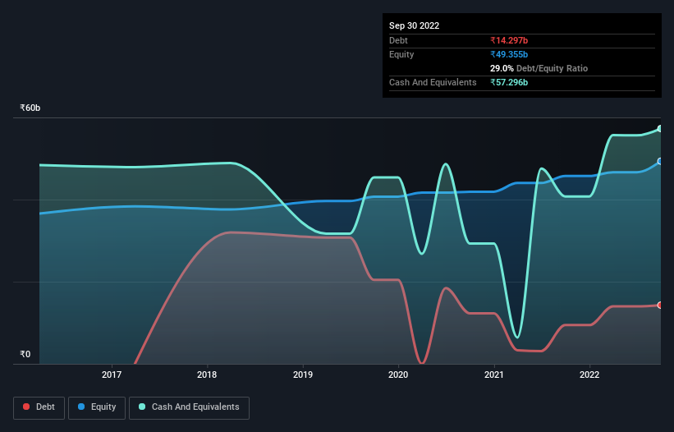Image resolution: width=674 pixels, height=432 pixels.
Task: Click the ₹49.355b equity value
Action: pyautogui.click(x=509, y=54)
